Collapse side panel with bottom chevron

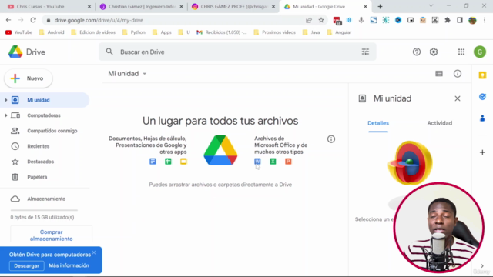(x=482, y=265)
